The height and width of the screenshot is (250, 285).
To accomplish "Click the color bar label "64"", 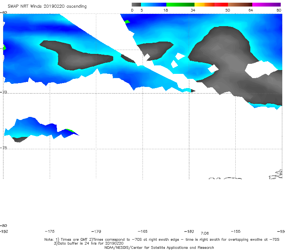I will 251,10.
